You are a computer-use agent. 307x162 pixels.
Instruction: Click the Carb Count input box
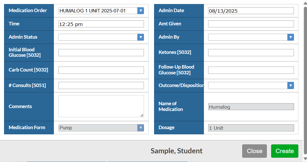click(x=101, y=70)
